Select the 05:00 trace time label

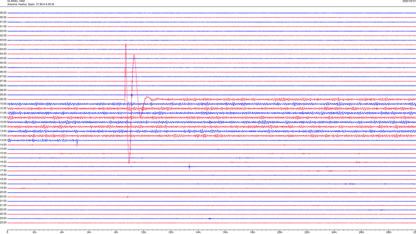(x=3, y=58)
